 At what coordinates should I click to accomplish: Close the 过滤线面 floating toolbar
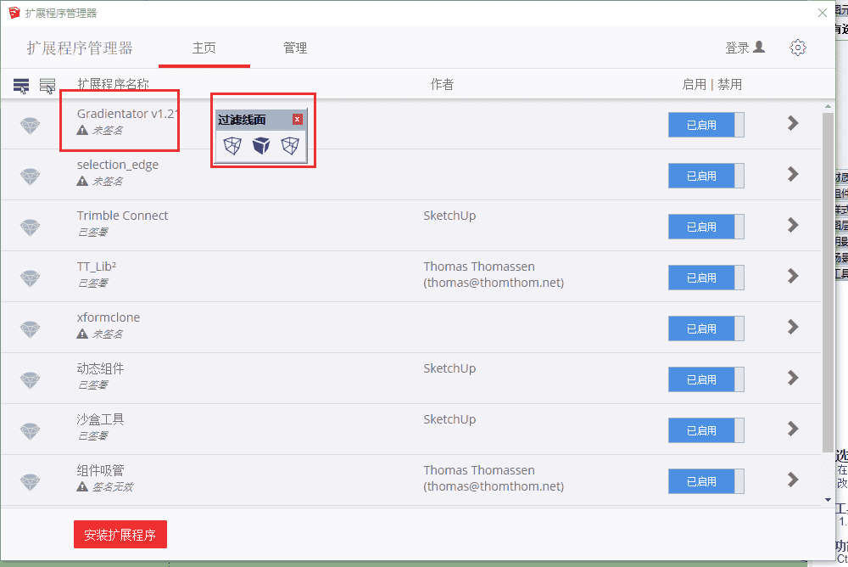click(x=298, y=119)
